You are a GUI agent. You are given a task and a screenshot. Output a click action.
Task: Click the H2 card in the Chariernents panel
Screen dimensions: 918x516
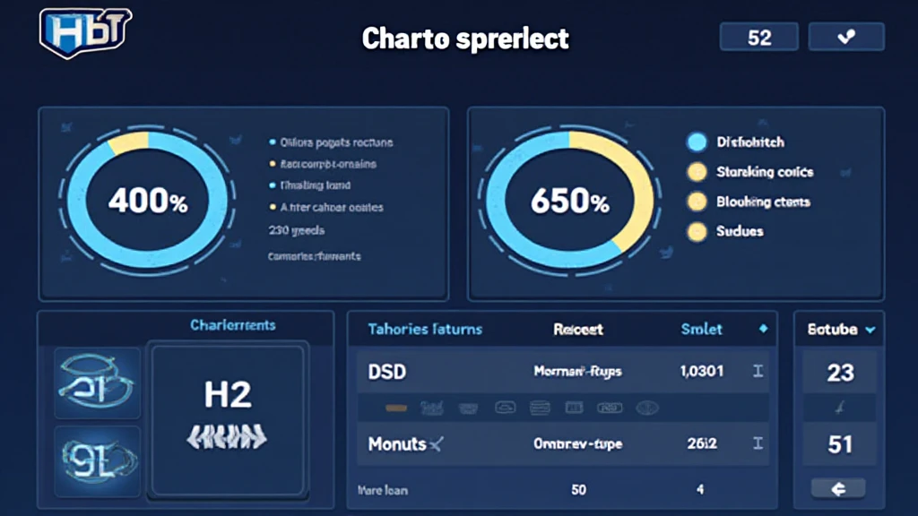228,418
